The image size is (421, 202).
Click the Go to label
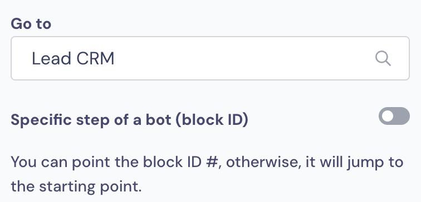click(x=31, y=24)
